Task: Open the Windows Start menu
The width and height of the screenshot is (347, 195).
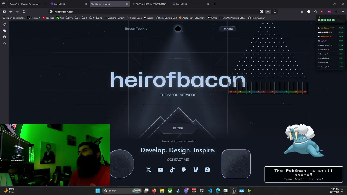Action: (x=98, y=191)
